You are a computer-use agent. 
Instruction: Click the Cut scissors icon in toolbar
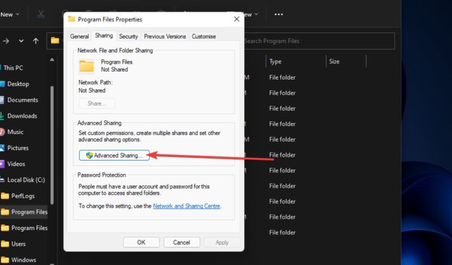click(41, 14)
